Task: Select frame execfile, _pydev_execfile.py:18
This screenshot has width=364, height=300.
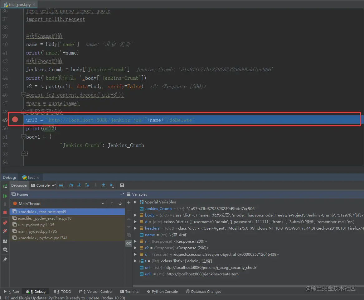Action: 67,218
